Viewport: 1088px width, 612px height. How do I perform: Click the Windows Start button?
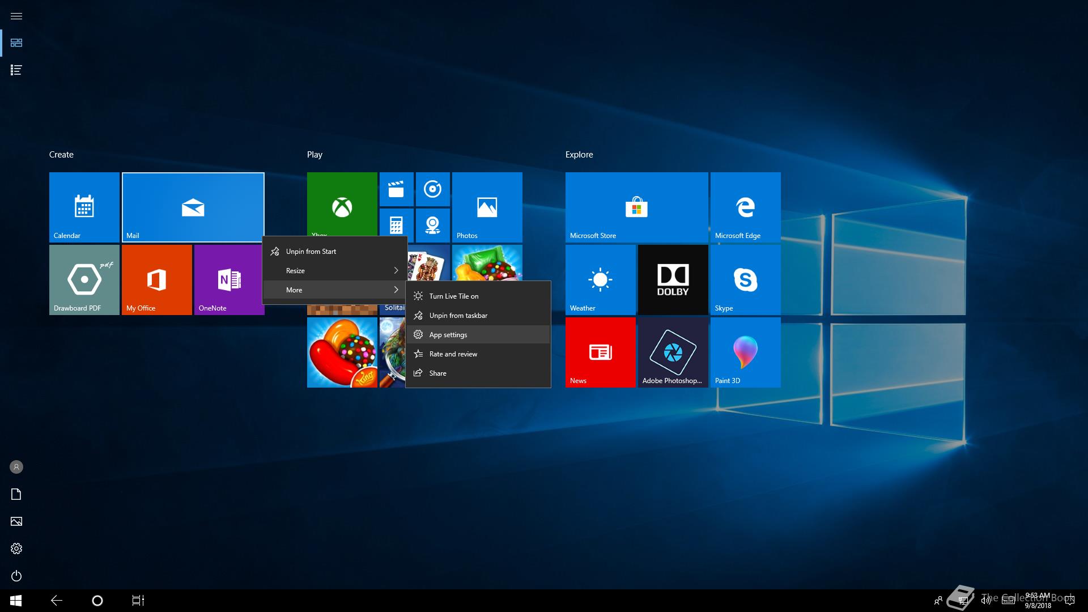pyautogui.click(x=16, y=601)
